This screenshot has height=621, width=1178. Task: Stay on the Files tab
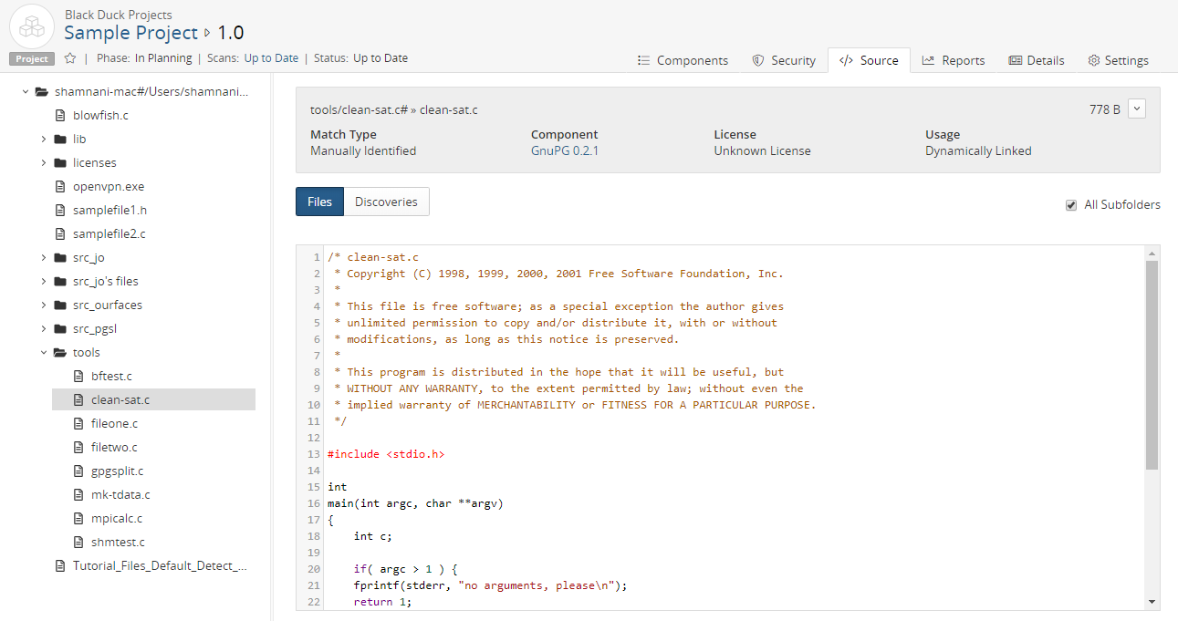click(319, 202)
